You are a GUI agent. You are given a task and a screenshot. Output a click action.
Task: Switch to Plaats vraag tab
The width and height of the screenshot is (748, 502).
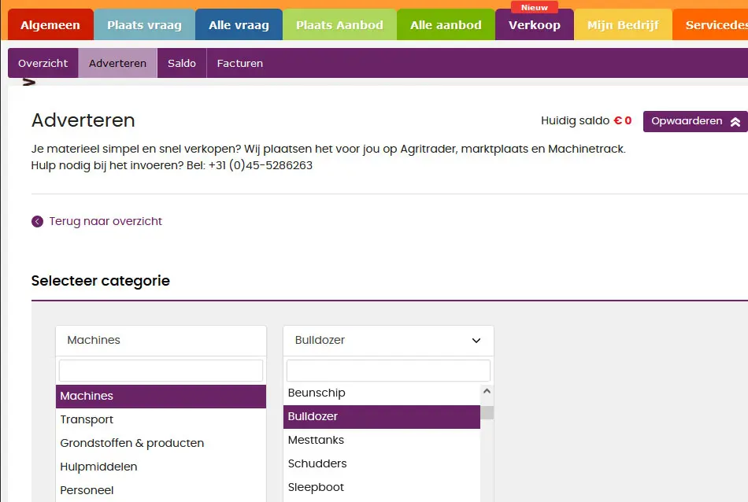pos(144,25)
